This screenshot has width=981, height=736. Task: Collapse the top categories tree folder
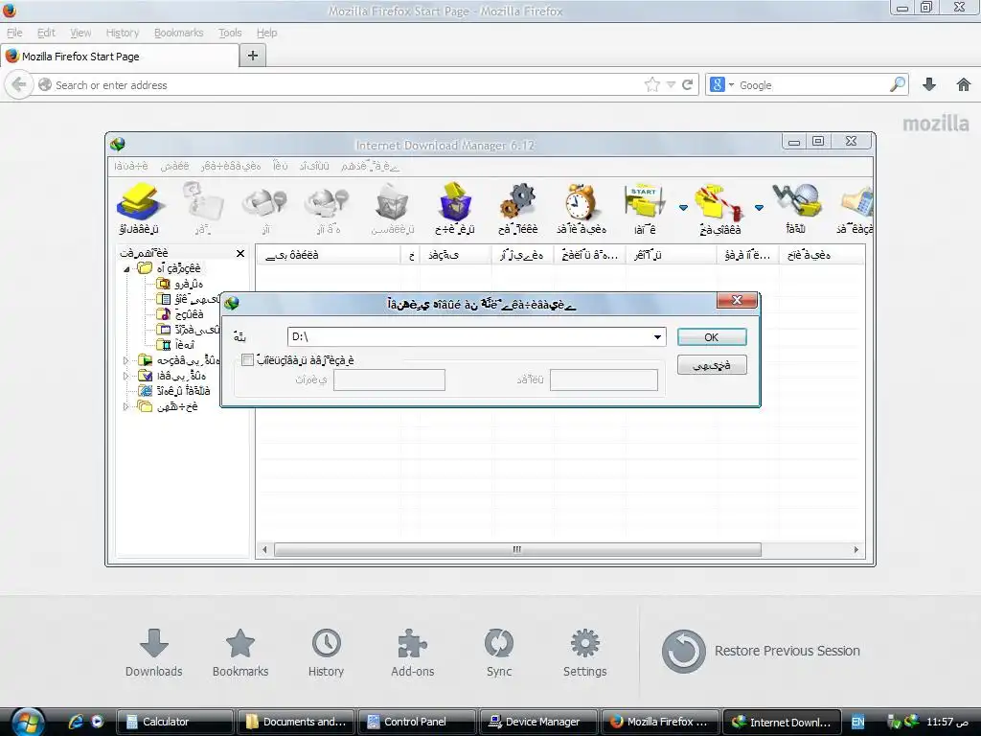coord(126,269)
